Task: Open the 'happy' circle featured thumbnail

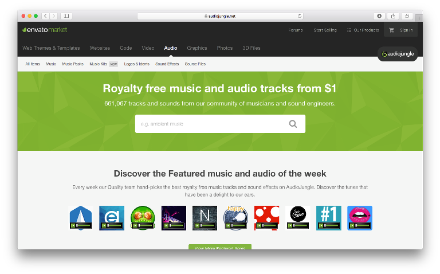Action: (x=235, y=218)
